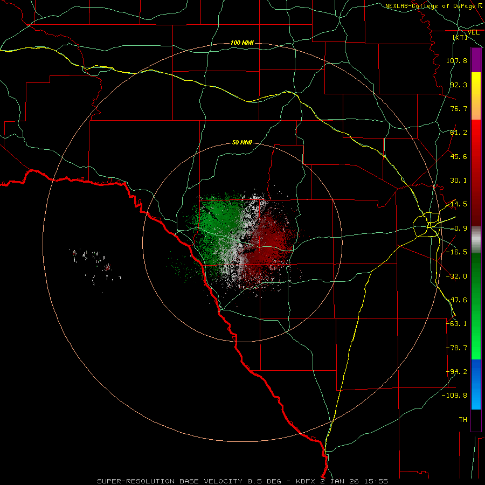
Task: Click the [KT] units label
Action: point(460,37)
